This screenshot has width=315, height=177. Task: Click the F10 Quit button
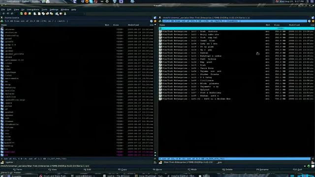pos(297,170)
